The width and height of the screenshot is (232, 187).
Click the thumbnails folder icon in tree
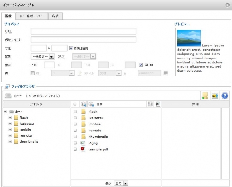16,141
